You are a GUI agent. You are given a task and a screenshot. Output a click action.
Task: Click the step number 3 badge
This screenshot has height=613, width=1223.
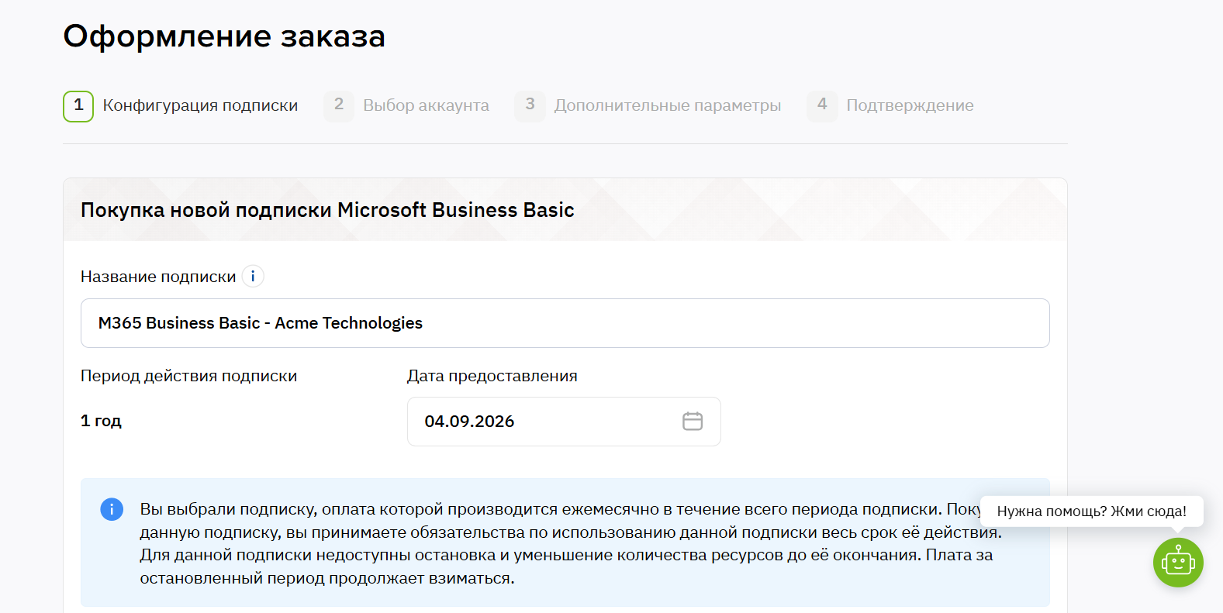tap(530, 106)
